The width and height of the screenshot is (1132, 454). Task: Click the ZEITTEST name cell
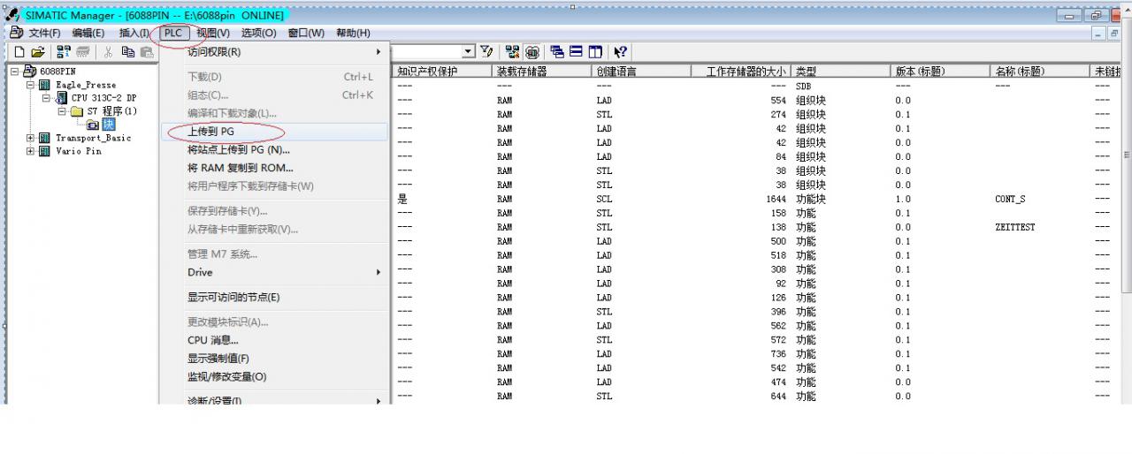[x=1014, y=227]
